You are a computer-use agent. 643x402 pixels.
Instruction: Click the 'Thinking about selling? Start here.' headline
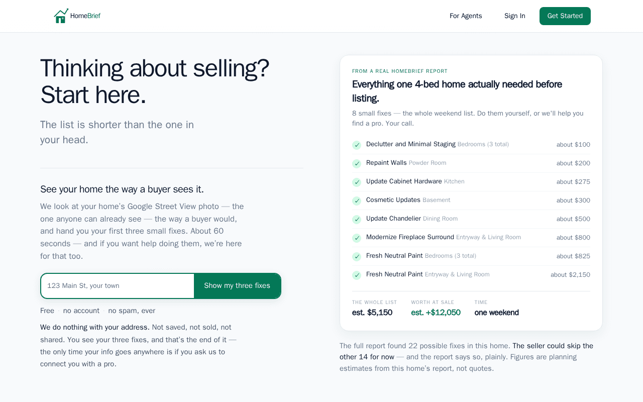pyautogui.click(x=155, y=81)
